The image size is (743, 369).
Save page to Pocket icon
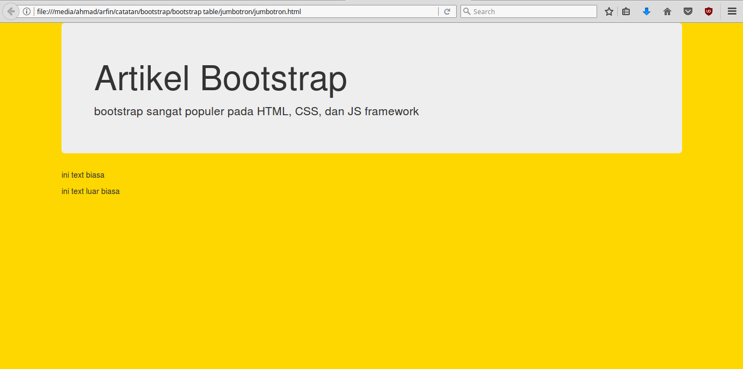(688, 11)
